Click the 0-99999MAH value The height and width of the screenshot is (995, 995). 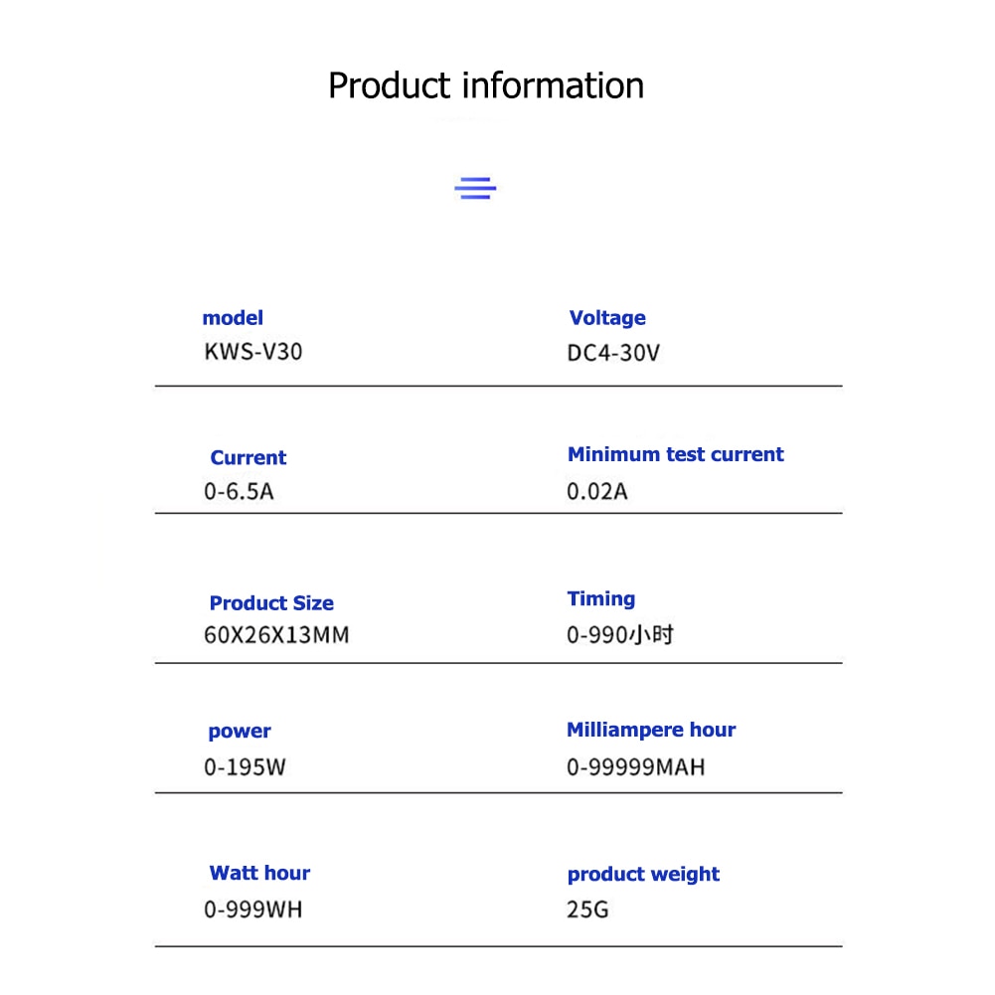pos(635,767)
